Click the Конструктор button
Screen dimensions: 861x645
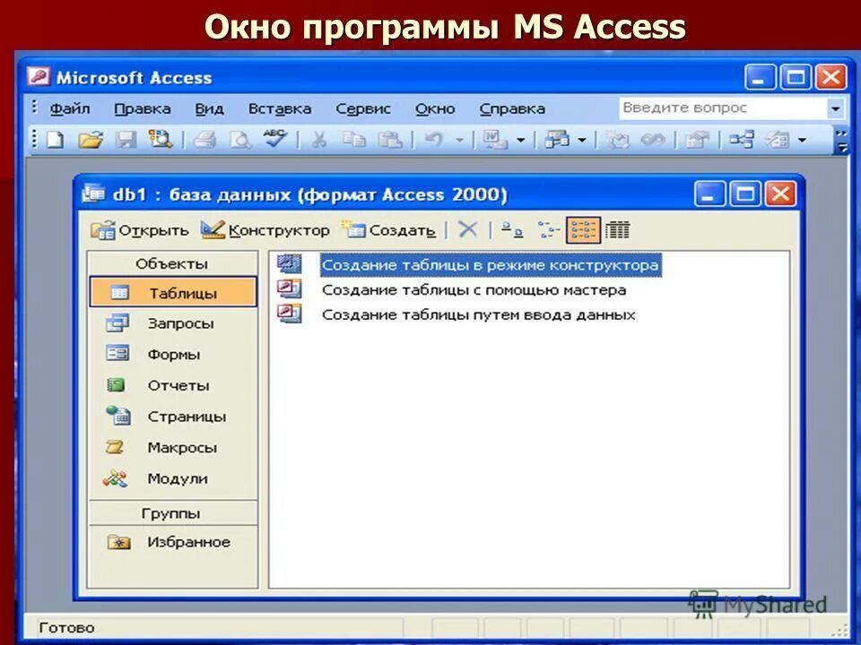pos(265,230)
